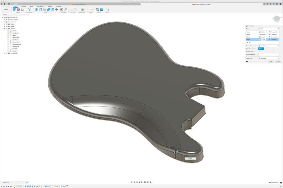This screenshot has width=283, height=188.
Task: Open the Type Fillet dropdown
Action: tap(269, 29)
